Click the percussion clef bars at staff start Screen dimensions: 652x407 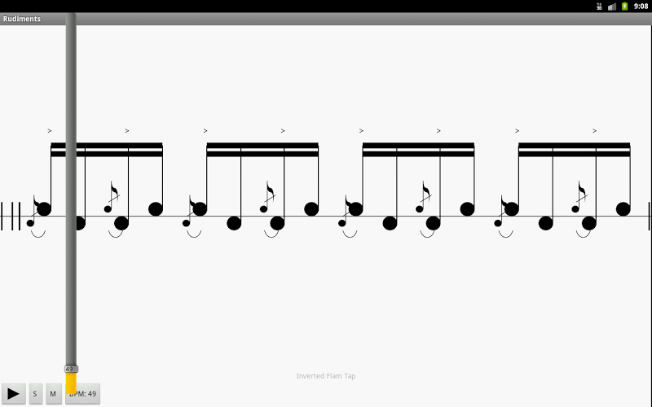coord(11,216)
